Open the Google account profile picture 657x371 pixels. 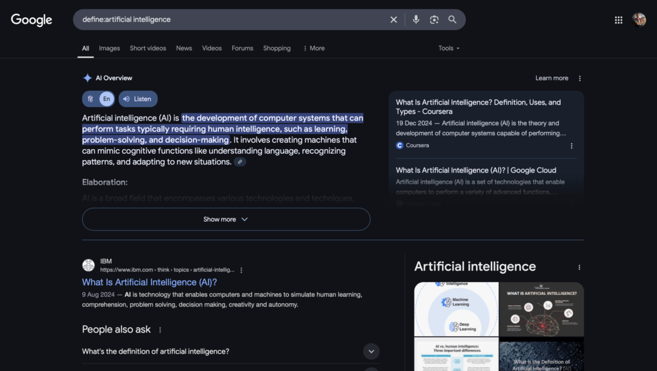(639, 20)
